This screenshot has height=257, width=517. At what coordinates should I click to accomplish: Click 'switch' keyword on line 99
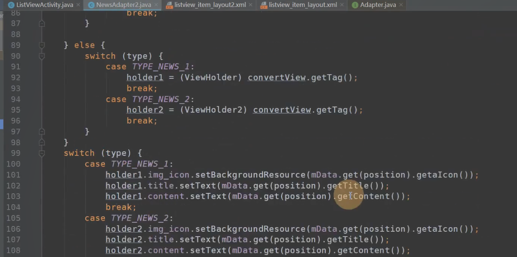pos(79,153)
